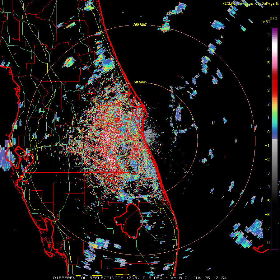Click the '[dB]' units label
The image size is (280, 280).
coord(265,21)
